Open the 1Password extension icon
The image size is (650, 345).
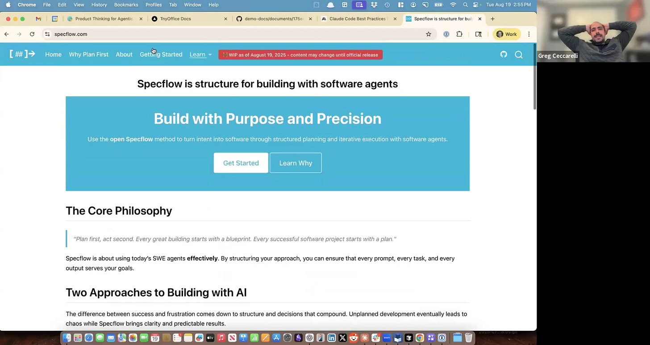(x=446, y=34)
